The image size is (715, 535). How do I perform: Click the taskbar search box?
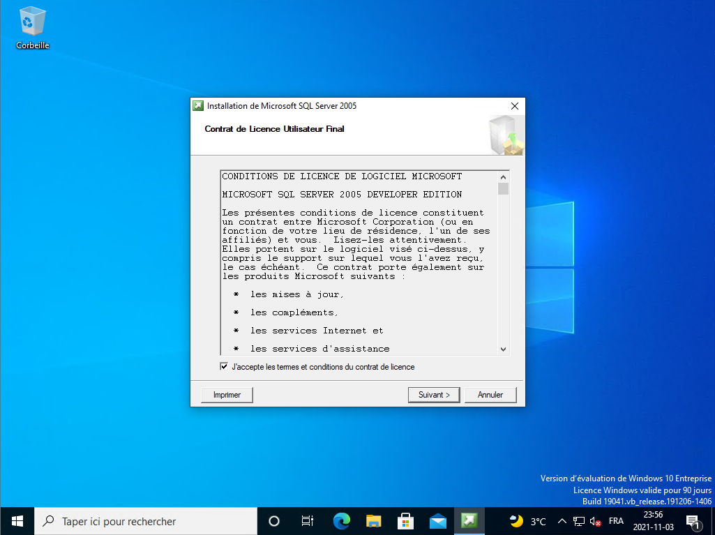[x=146, y=521]
